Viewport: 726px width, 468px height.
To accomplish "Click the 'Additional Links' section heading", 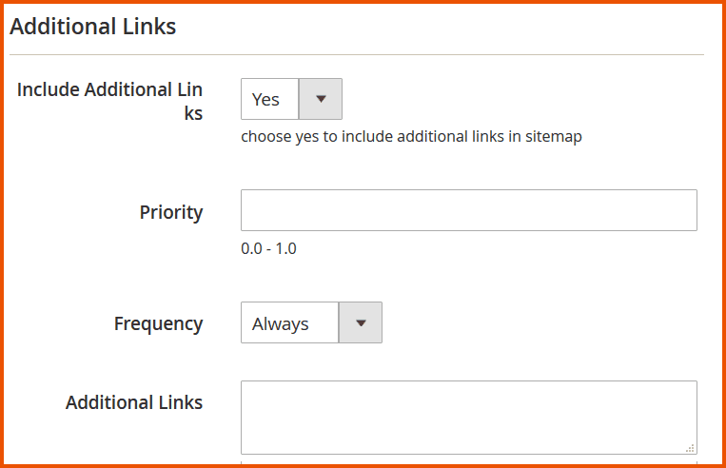I will tap(93, 27).
